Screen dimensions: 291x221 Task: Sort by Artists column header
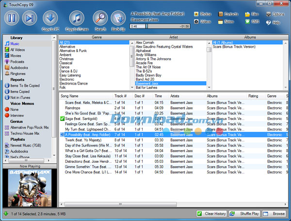[186, 96]
